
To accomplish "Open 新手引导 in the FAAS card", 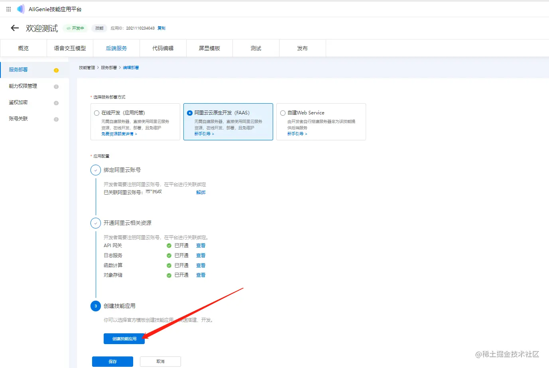I will (204, 134).
